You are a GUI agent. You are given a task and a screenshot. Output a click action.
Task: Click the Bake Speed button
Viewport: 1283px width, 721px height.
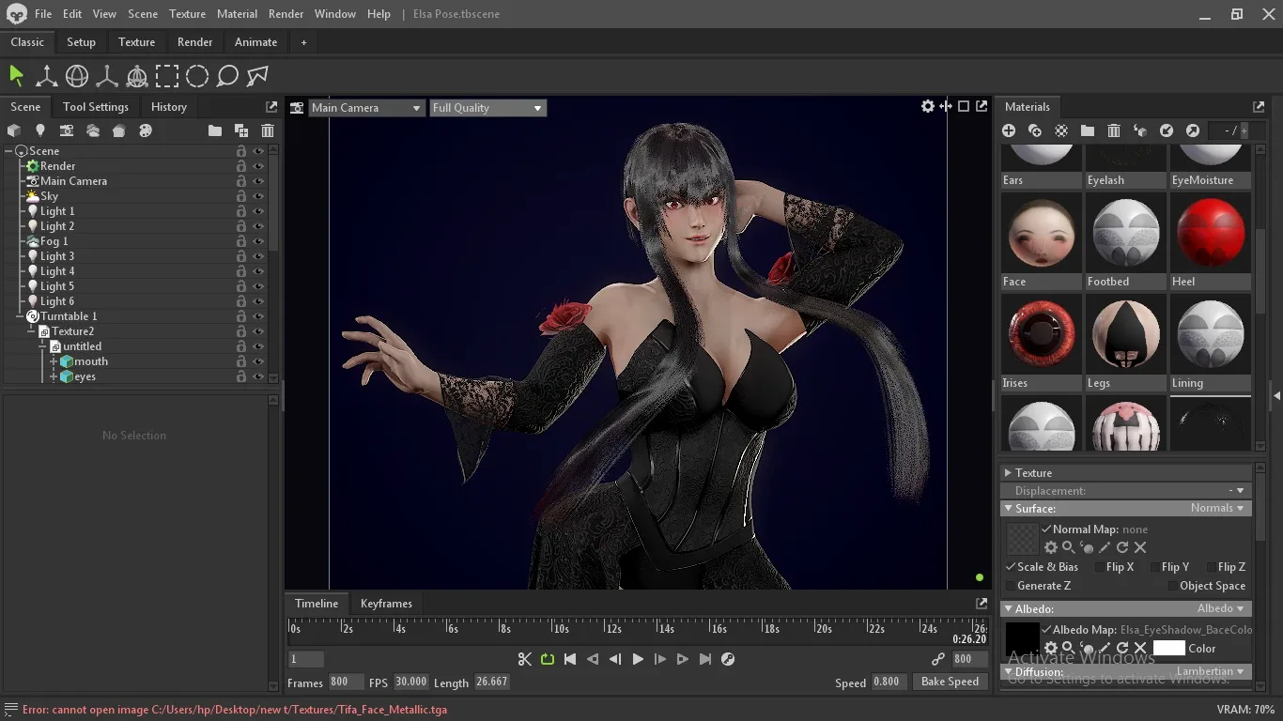950,682
